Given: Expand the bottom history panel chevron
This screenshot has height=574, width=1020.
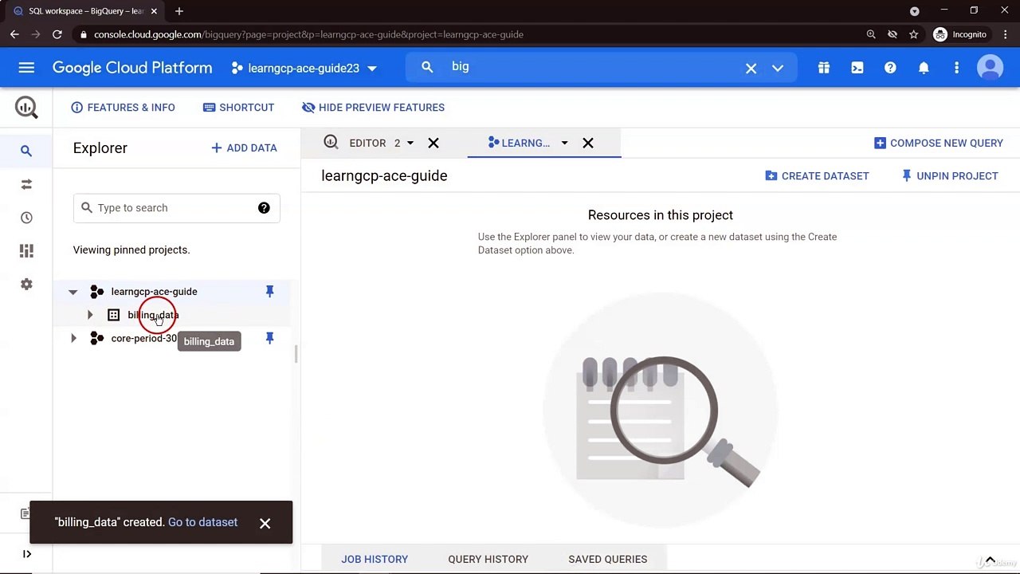Looking at the screenshot, I should pos(990,560).
